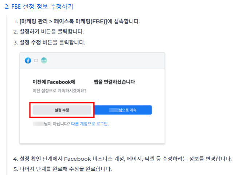Click the 설정 수정 button
This screenshot has width=239, height=175.
coord(62,110)
